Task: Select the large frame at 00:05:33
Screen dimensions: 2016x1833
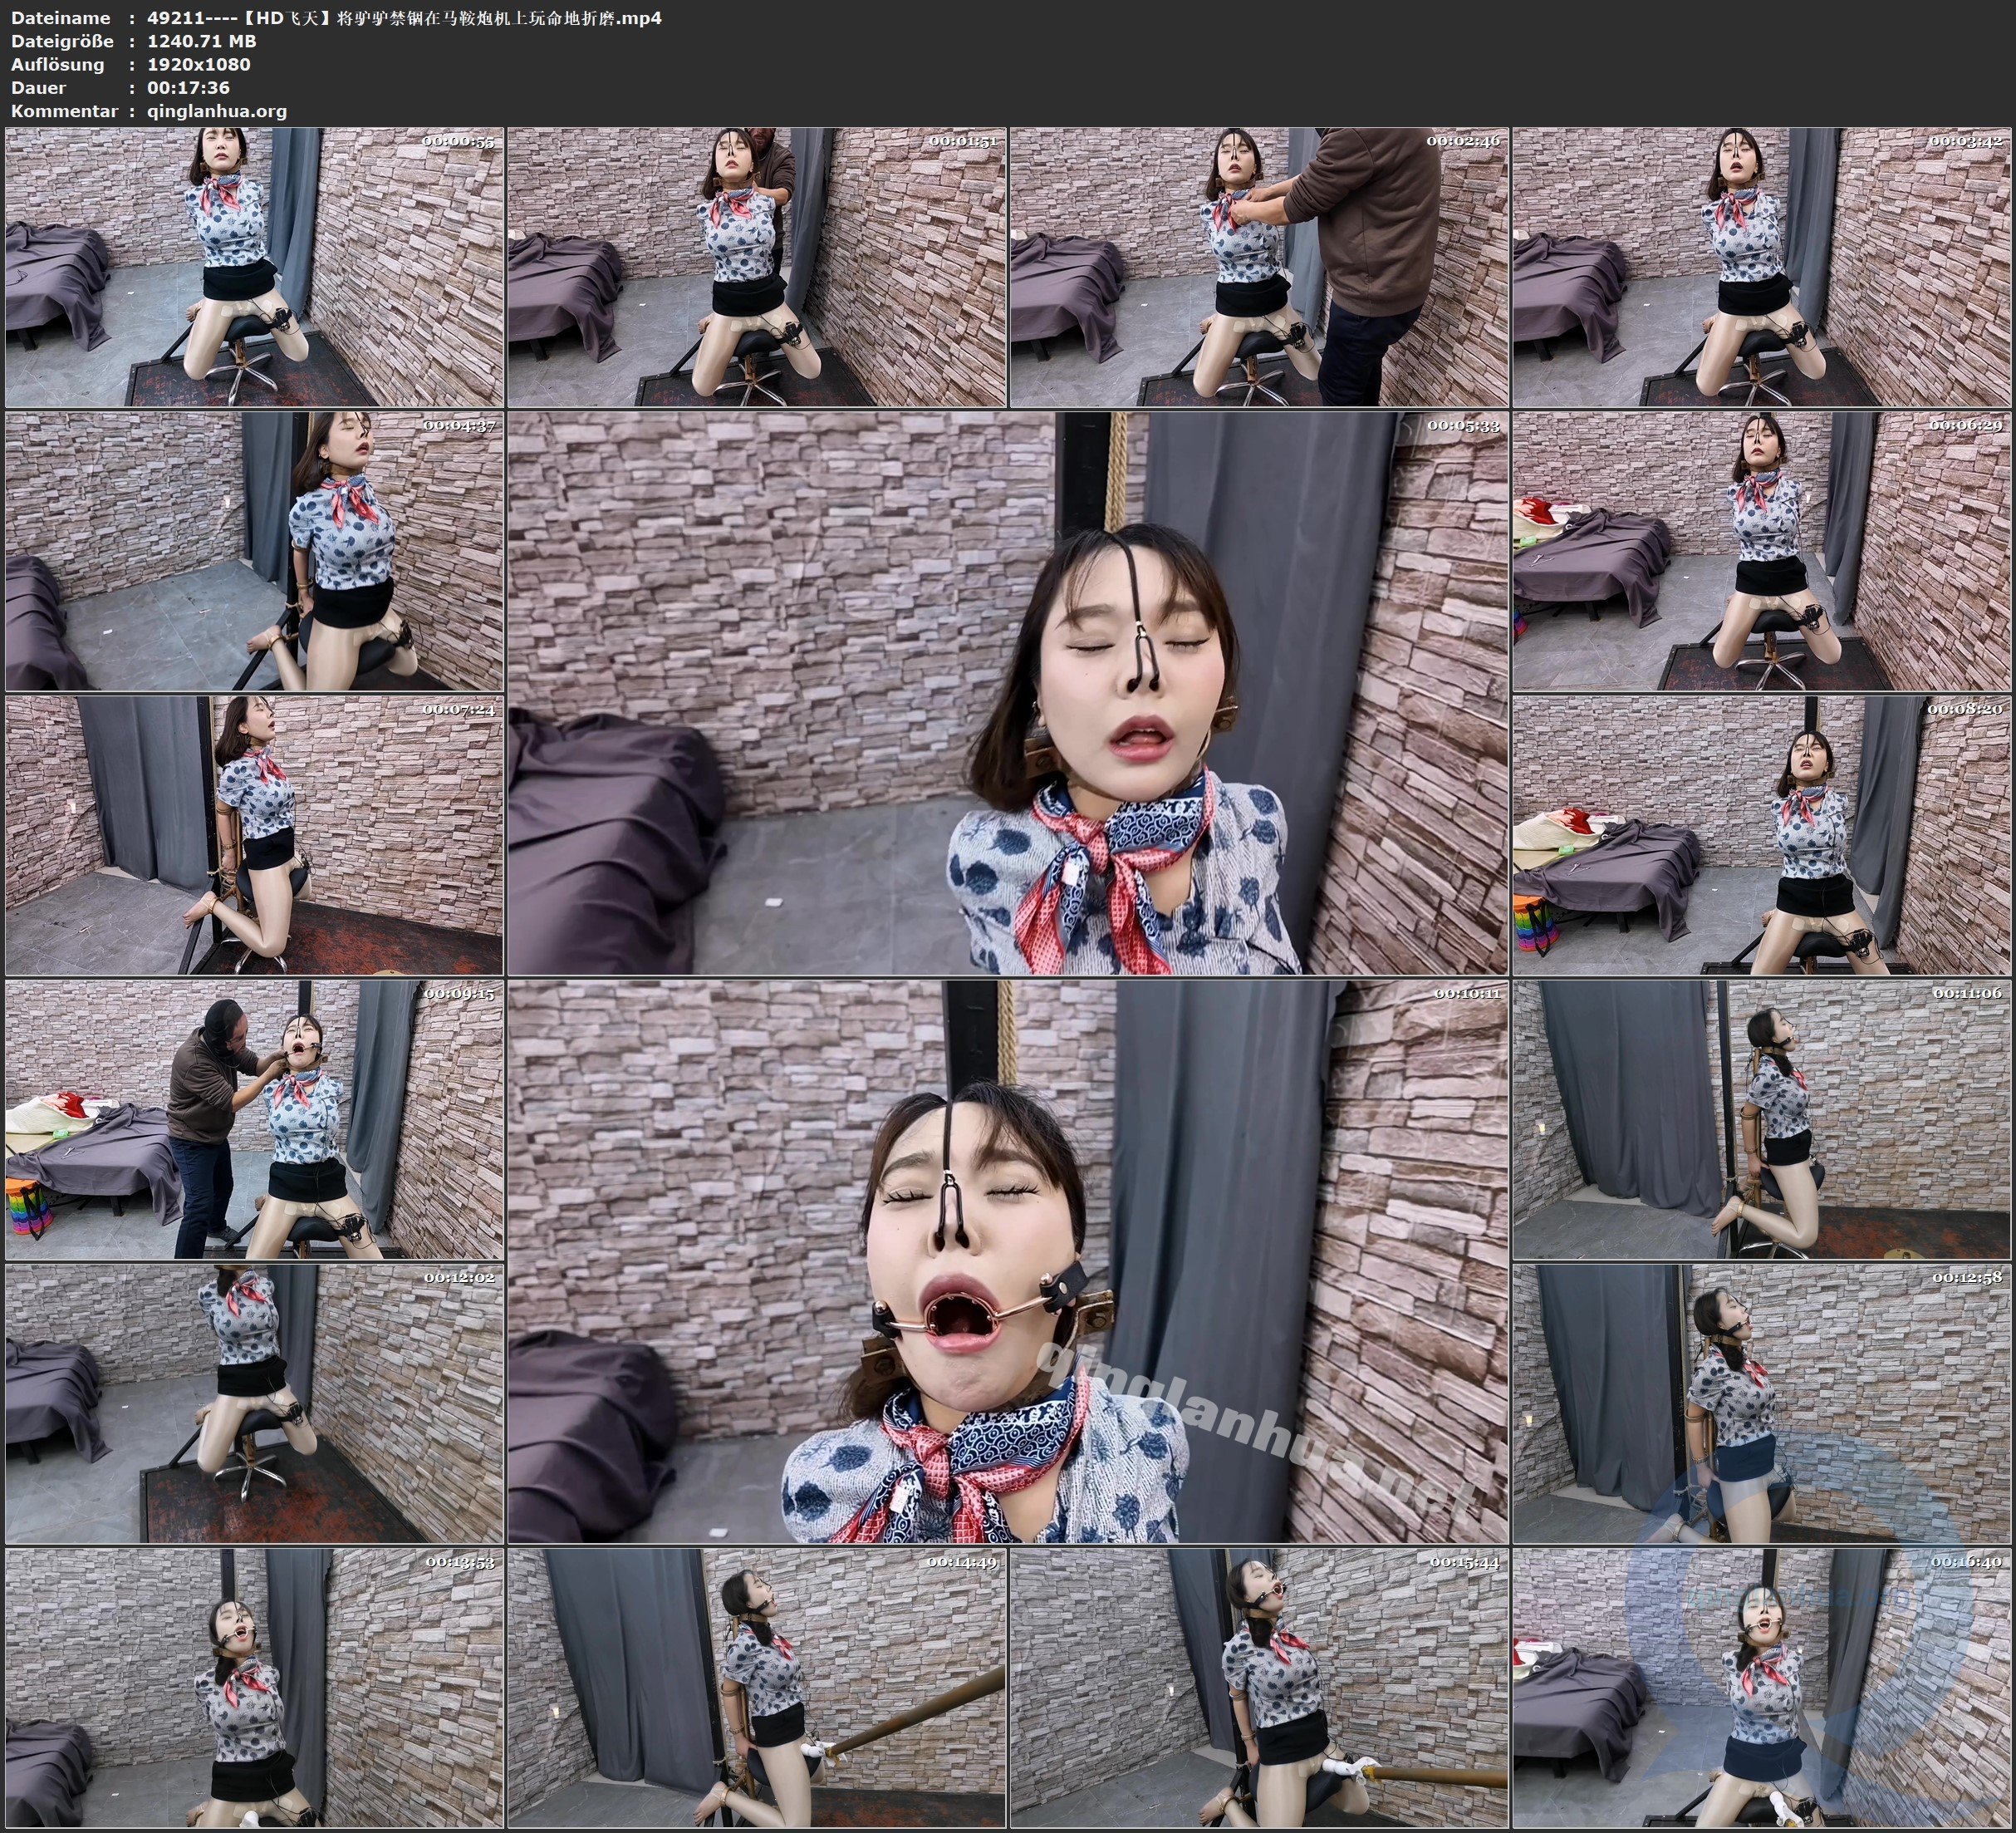Action: (x=1007, y=692)
